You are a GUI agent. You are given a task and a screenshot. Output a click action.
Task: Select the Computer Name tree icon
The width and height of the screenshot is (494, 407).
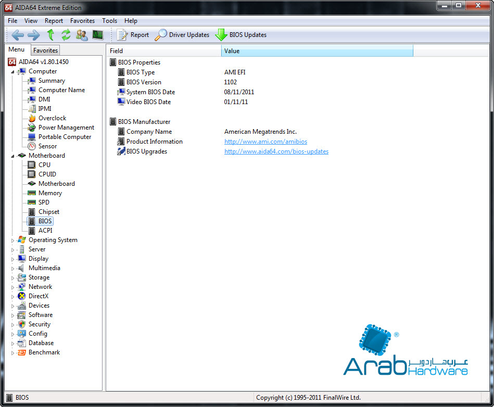click(x=32, y=90)
